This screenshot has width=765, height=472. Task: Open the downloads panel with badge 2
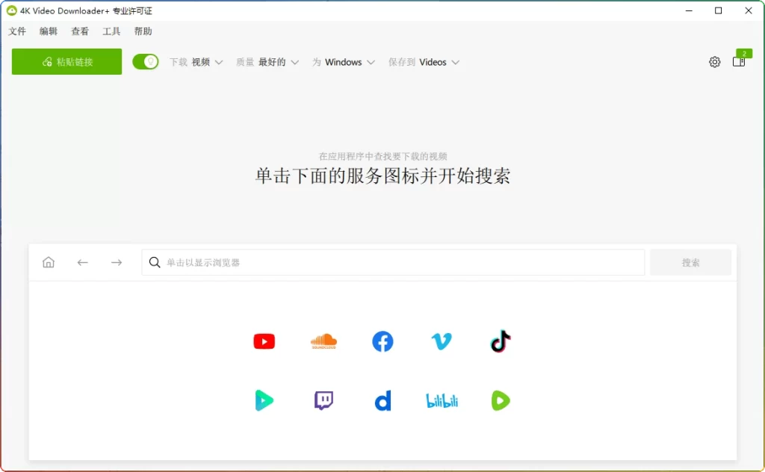point(739,62)
